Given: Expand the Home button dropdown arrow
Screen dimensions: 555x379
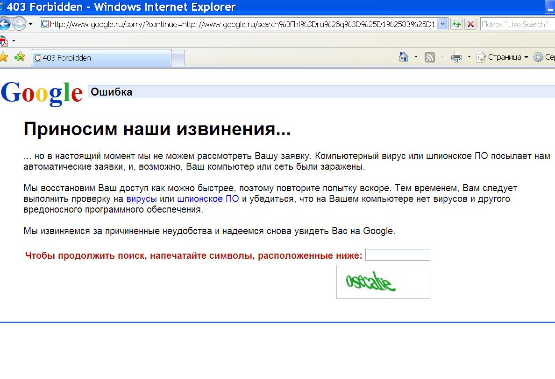Looking at the screenshot, I should coord(416,57).
